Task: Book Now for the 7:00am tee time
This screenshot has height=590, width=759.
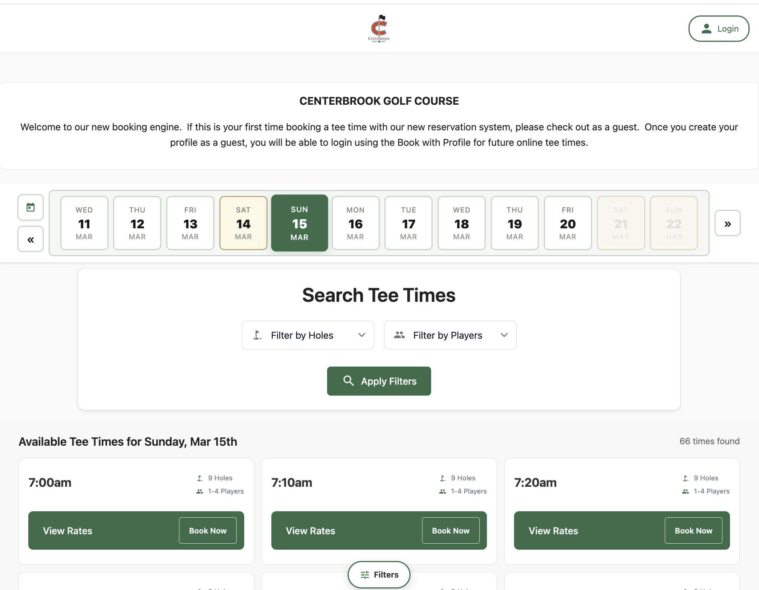Action: click(208, 530)
